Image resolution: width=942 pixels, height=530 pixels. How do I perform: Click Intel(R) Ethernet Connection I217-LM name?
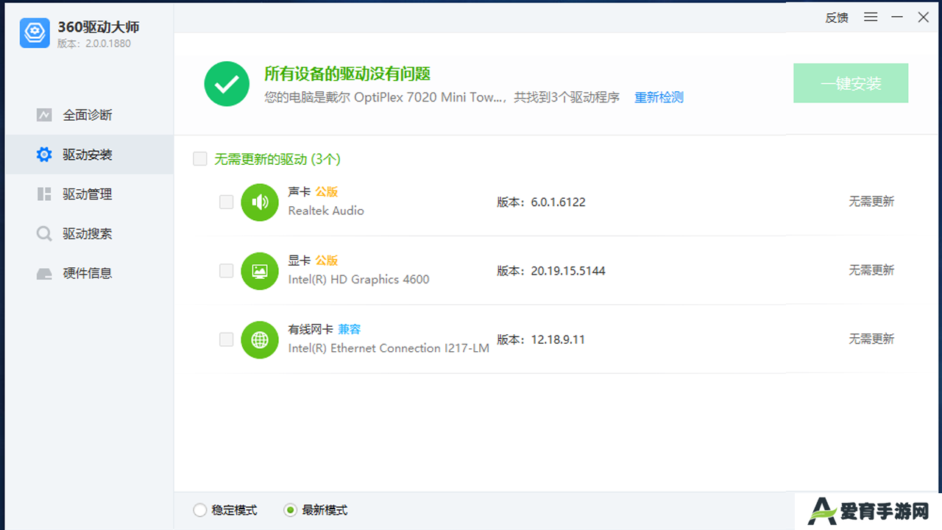tap(389, 348)
